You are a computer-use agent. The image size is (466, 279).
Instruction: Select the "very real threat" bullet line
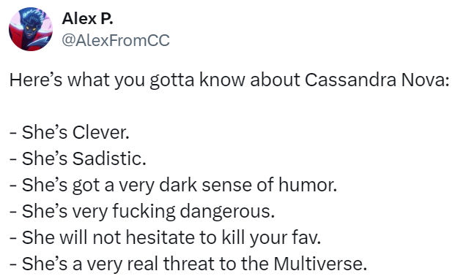click(x=188, y=264)
